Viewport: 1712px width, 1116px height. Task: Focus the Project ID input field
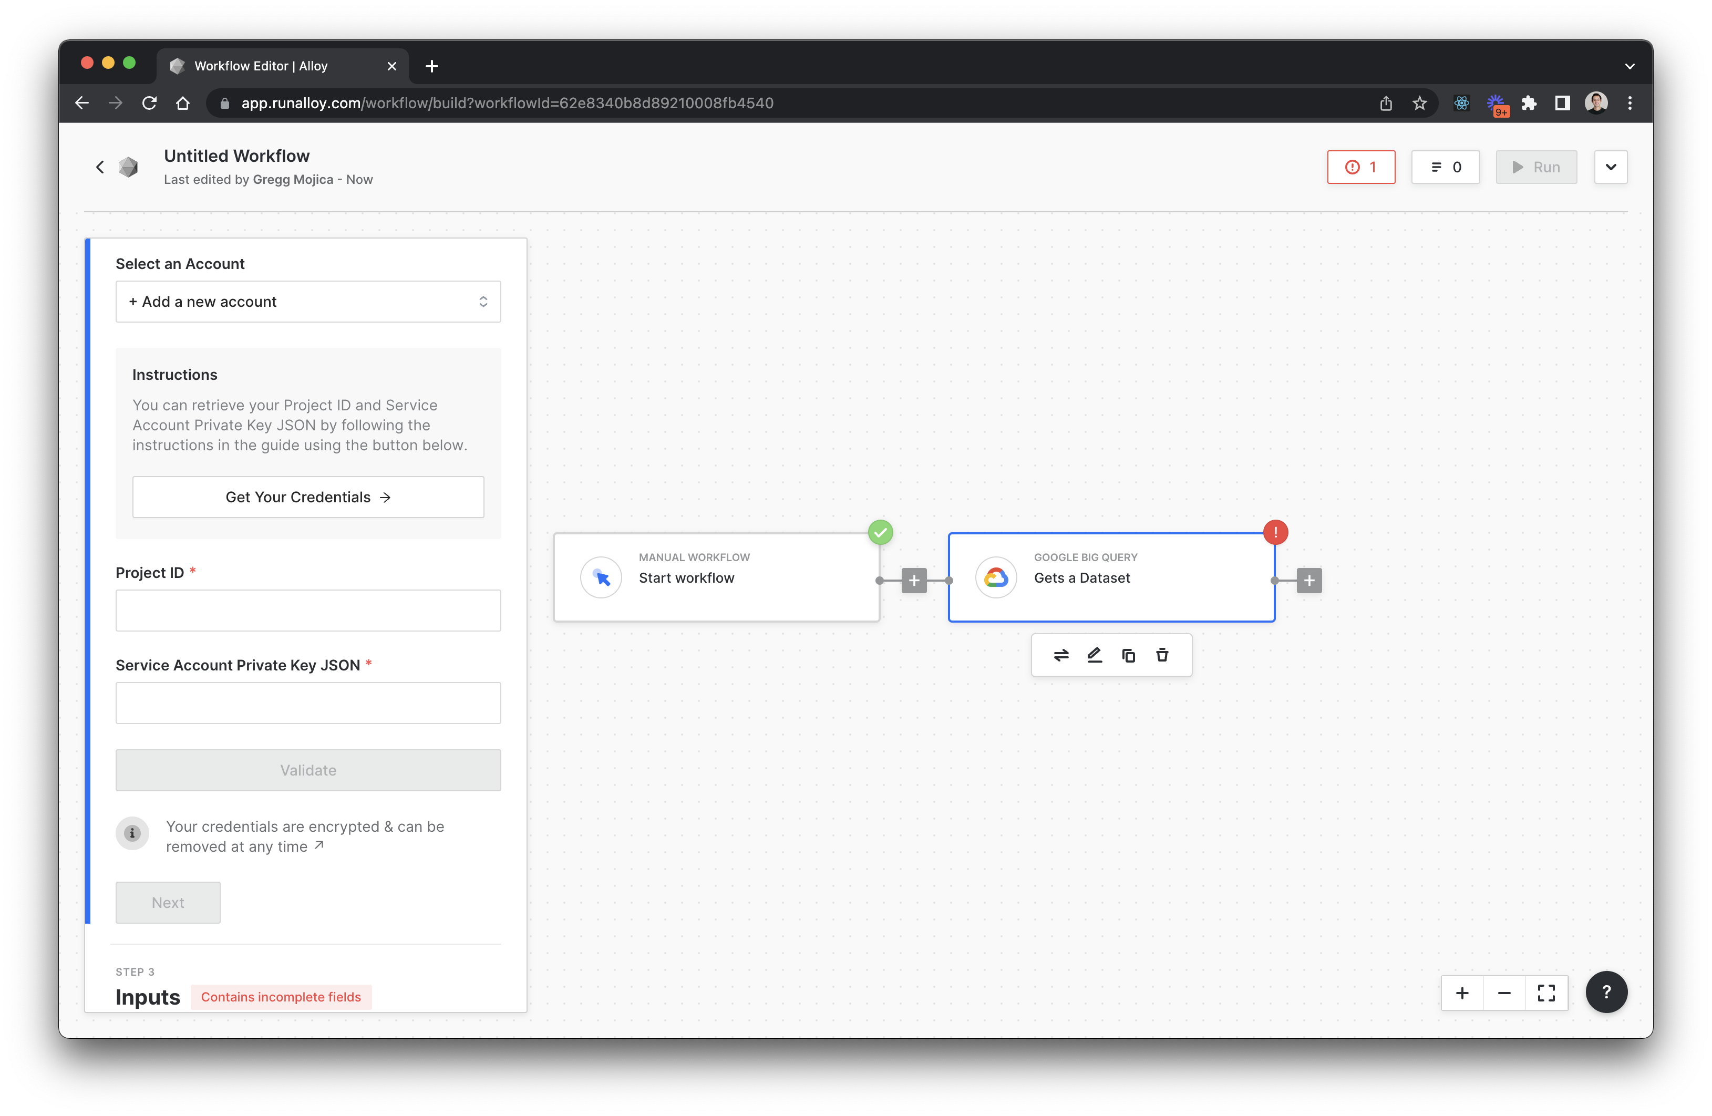tap(308, 611)
